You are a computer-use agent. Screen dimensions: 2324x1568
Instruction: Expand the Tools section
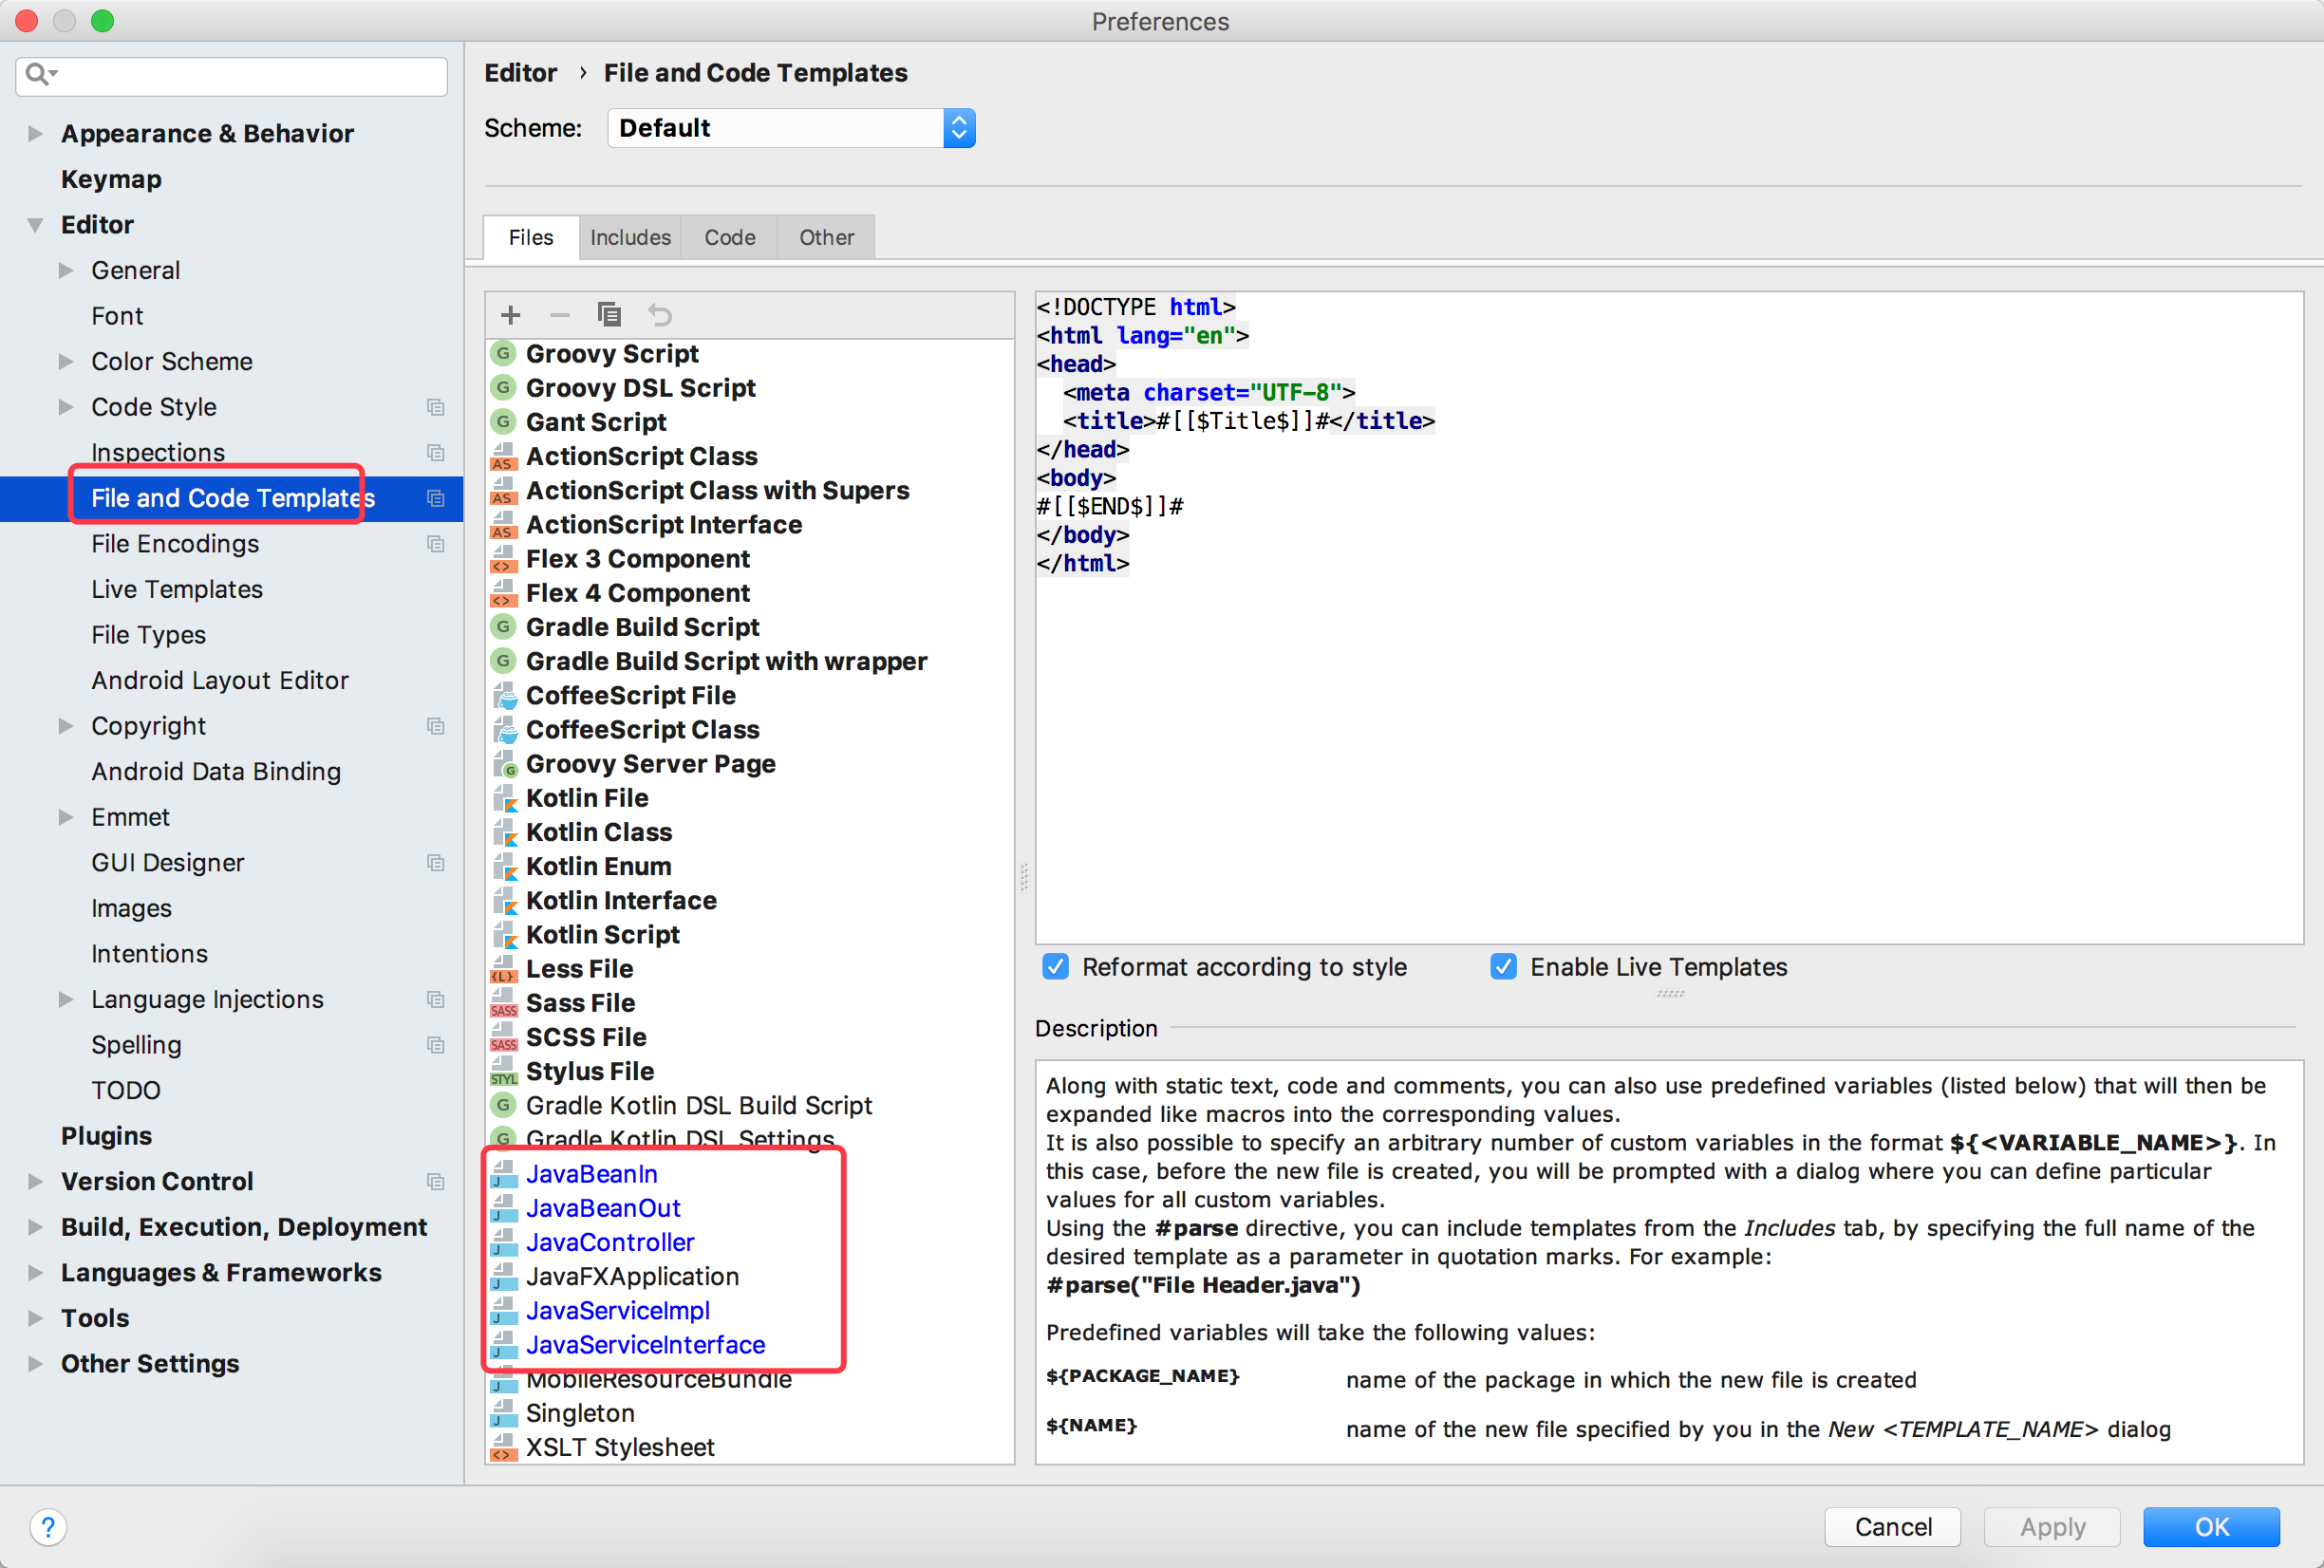35,1318
